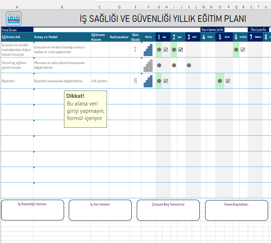
Task: Click the blue progress bar icon in İlkyardım row
Action: 148,81
